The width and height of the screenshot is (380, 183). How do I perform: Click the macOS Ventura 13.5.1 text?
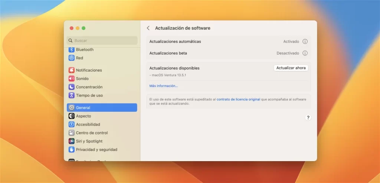pyautogui.click(x=169, y=75)
